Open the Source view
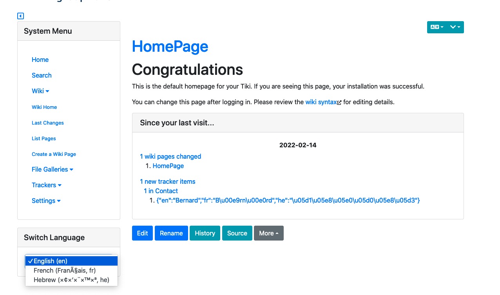The width and height of the screenshot is (500, 295). (x=237, y=233)
